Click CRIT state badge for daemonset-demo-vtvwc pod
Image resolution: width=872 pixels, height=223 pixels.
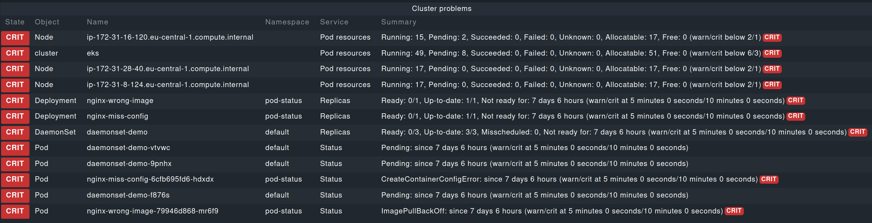tap(15, 148)
